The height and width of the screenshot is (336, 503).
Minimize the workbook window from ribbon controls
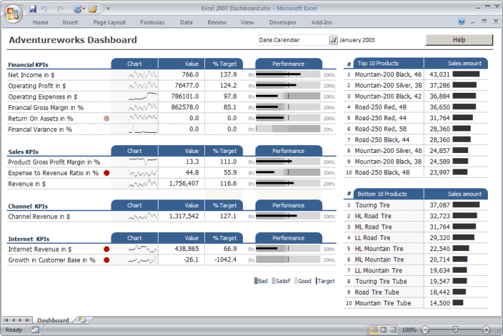[x=472, y=22]
